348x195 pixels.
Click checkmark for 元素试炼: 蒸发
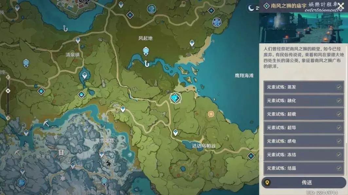pyautogui.click(x=339, y=87)
